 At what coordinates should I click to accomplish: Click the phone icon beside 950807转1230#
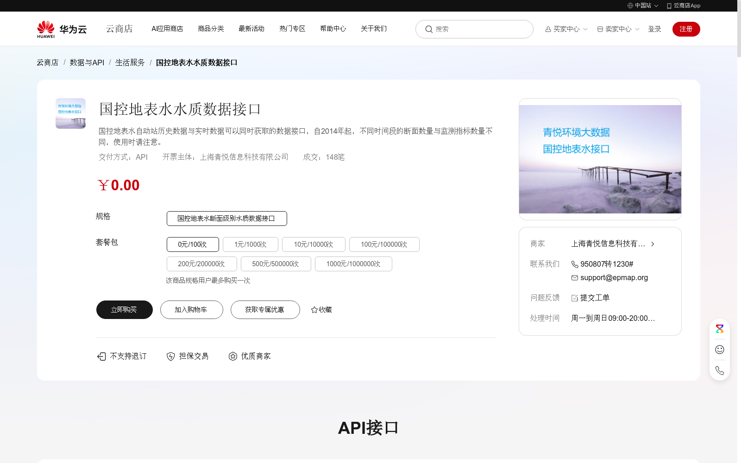[x=575, y=264]
